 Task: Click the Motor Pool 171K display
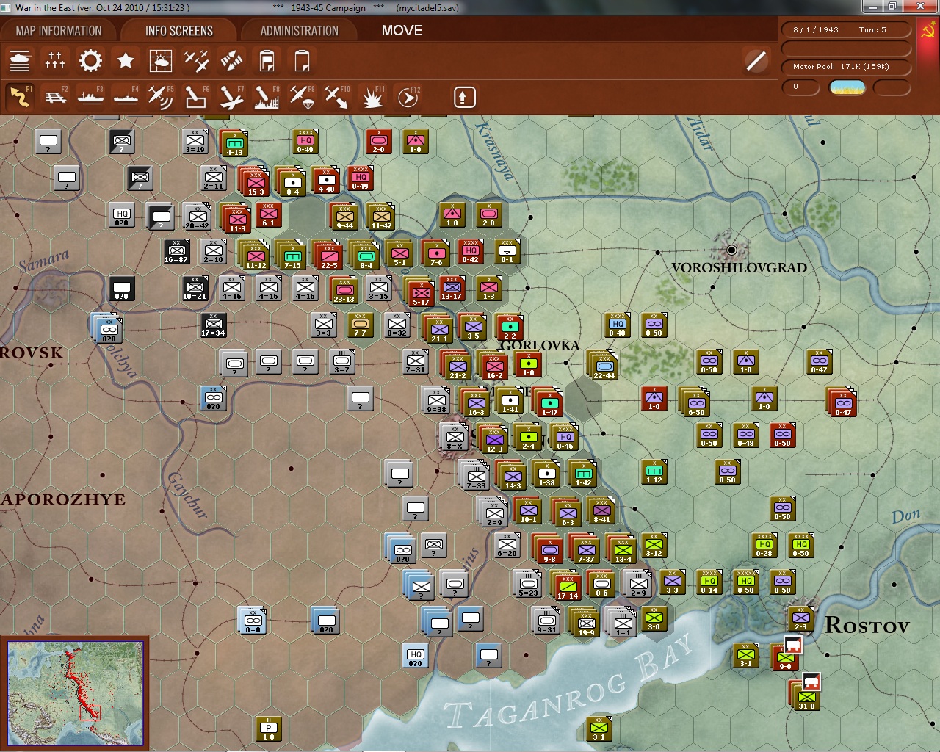coord(847,67)
